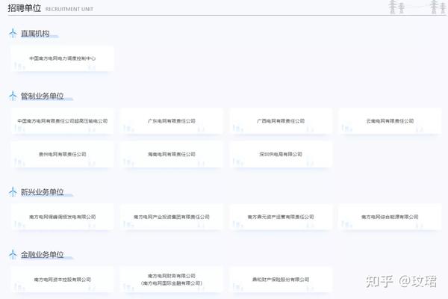Click wind turbine icon beside 新兴业务单位
This screenshot has height=299, width=448.
13,191
